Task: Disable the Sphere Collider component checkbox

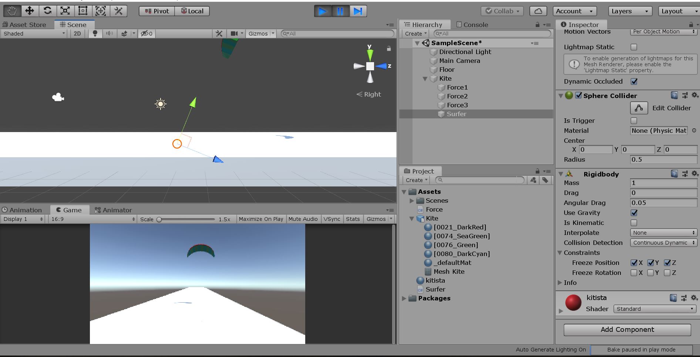Action: coord(579,95)
